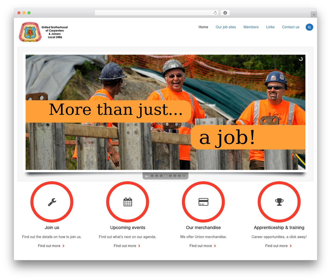Click the 'More than just...' banner caption

(108, 111)
